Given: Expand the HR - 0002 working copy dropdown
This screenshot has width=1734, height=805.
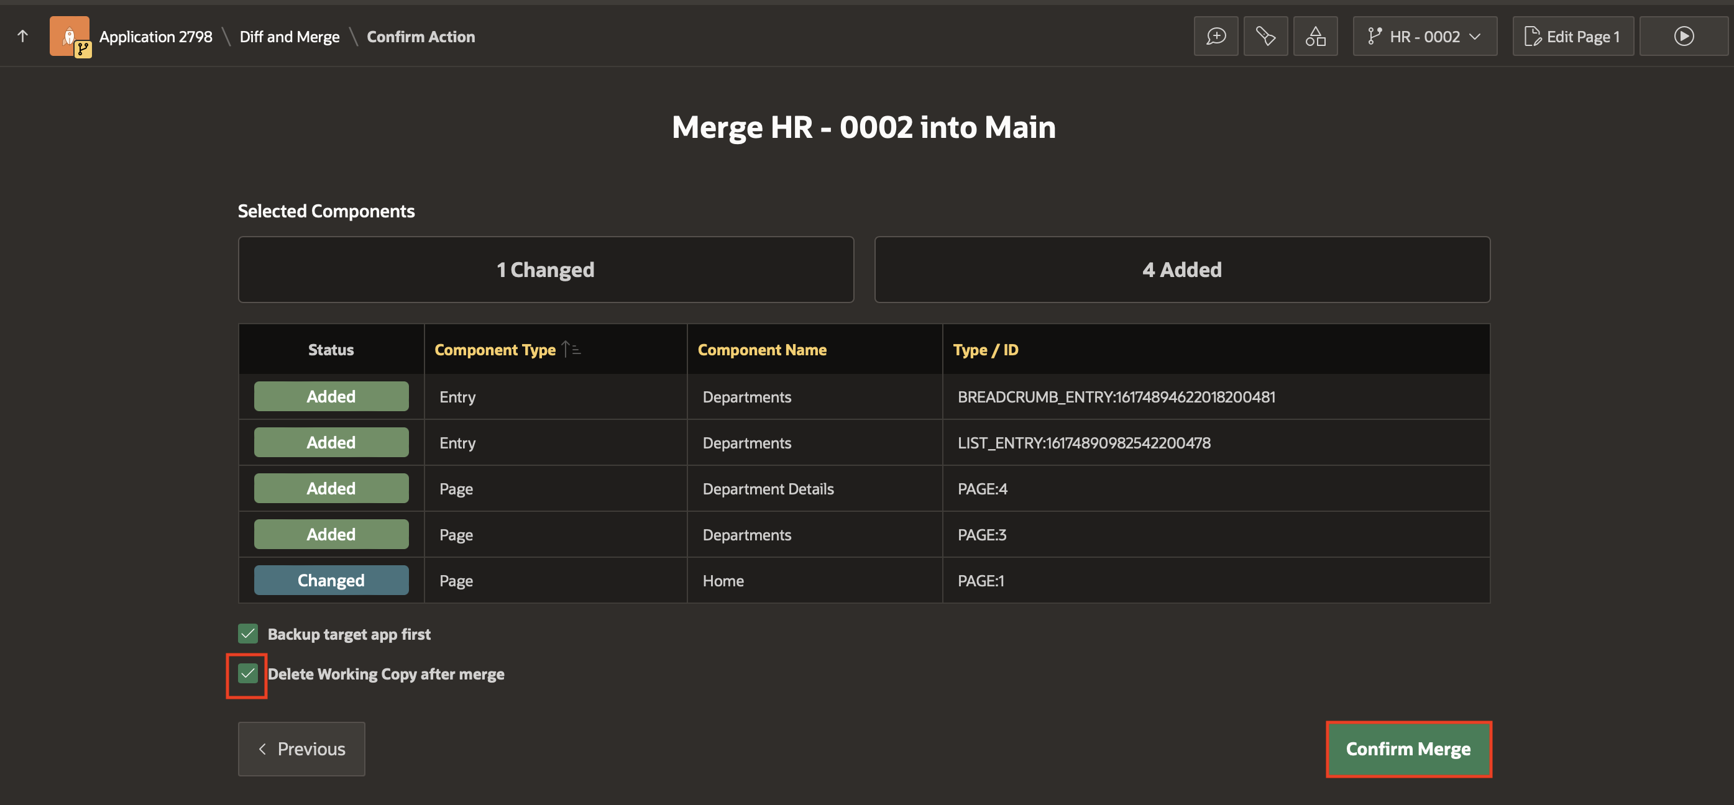Looking at the screenshot, I should coord(1424,36).
